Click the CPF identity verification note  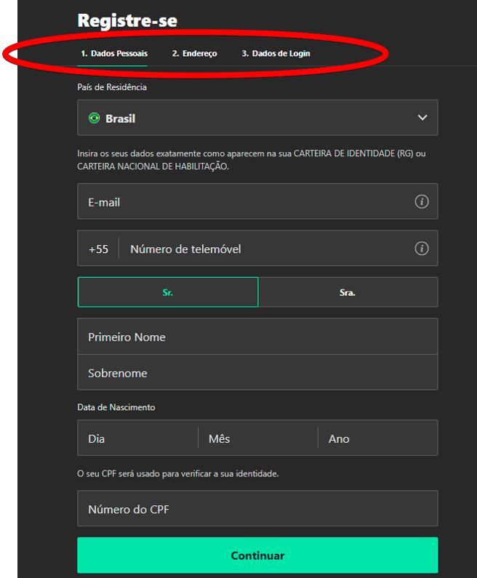177,474
